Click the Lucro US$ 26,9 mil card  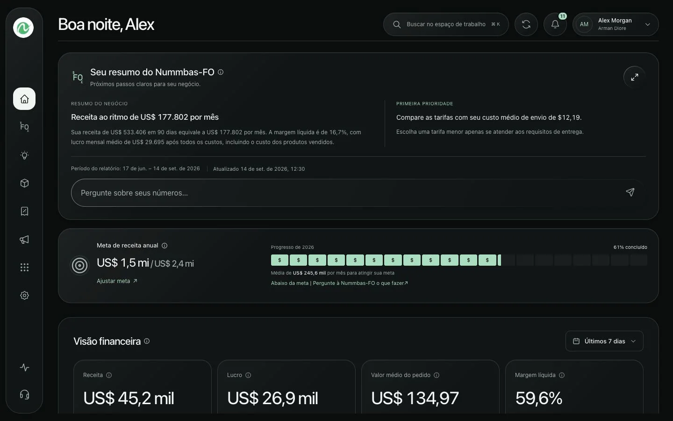pyautogui.click(x=286, y=387)
